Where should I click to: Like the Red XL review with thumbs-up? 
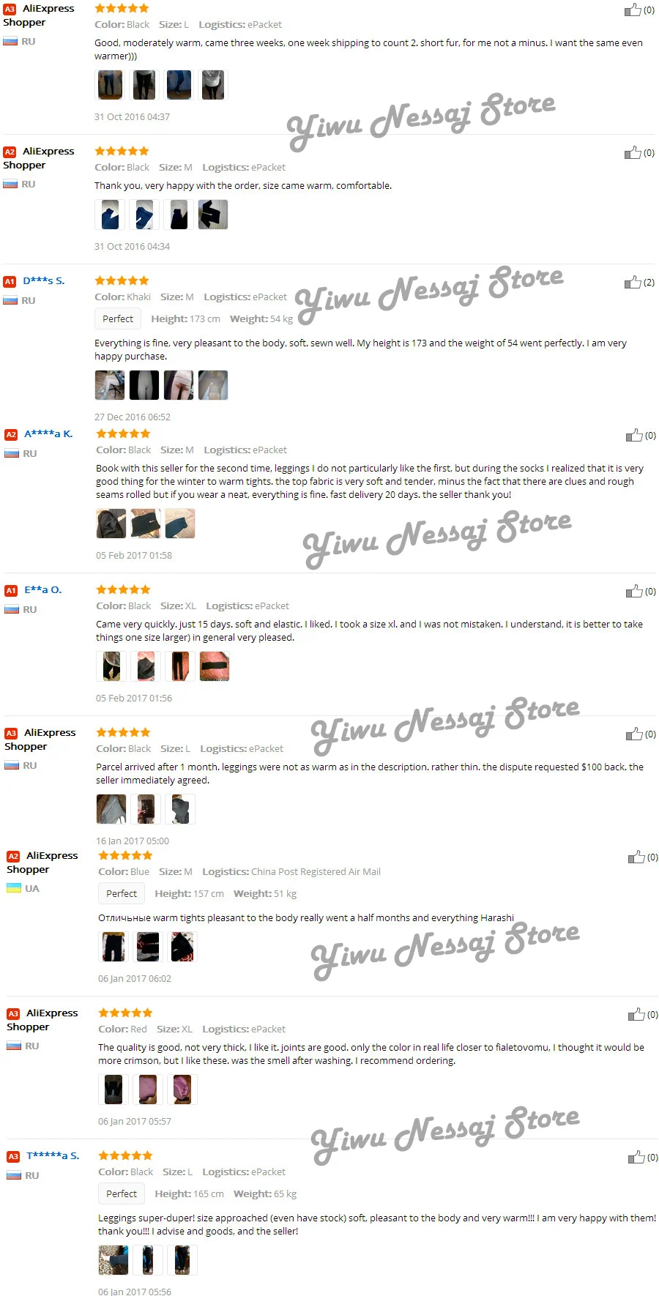[x=636, y=1015]
